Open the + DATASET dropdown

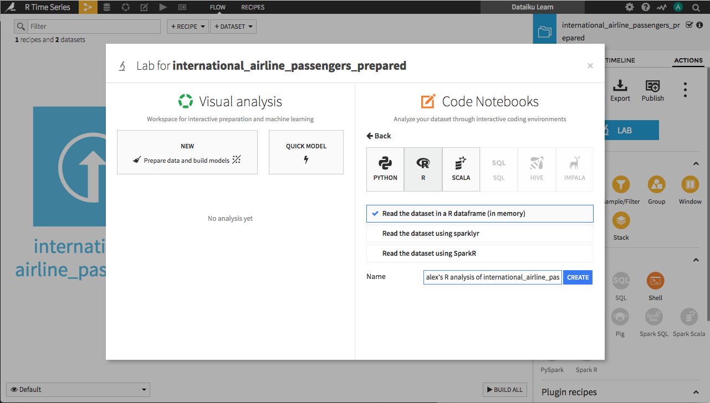[233, 27]
